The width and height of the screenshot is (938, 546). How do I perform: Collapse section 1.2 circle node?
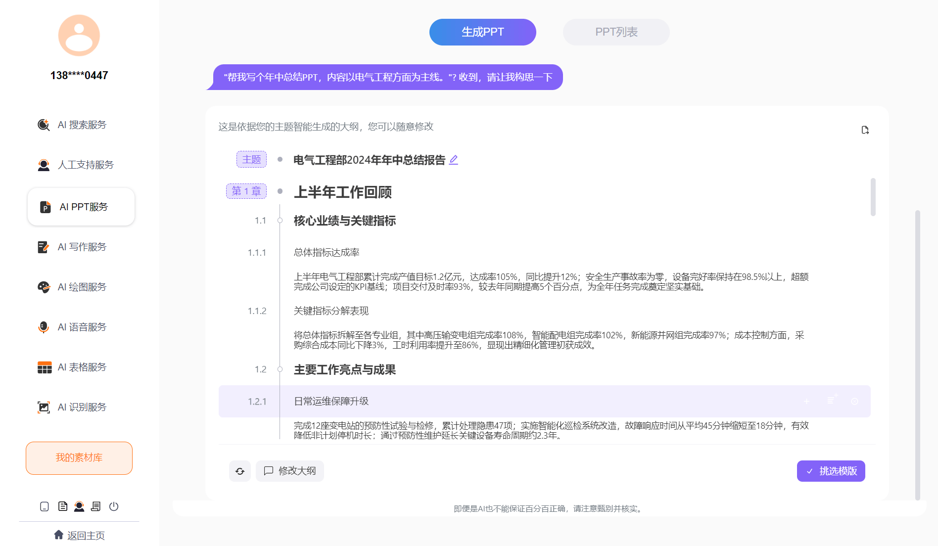(x=280, y=369)
